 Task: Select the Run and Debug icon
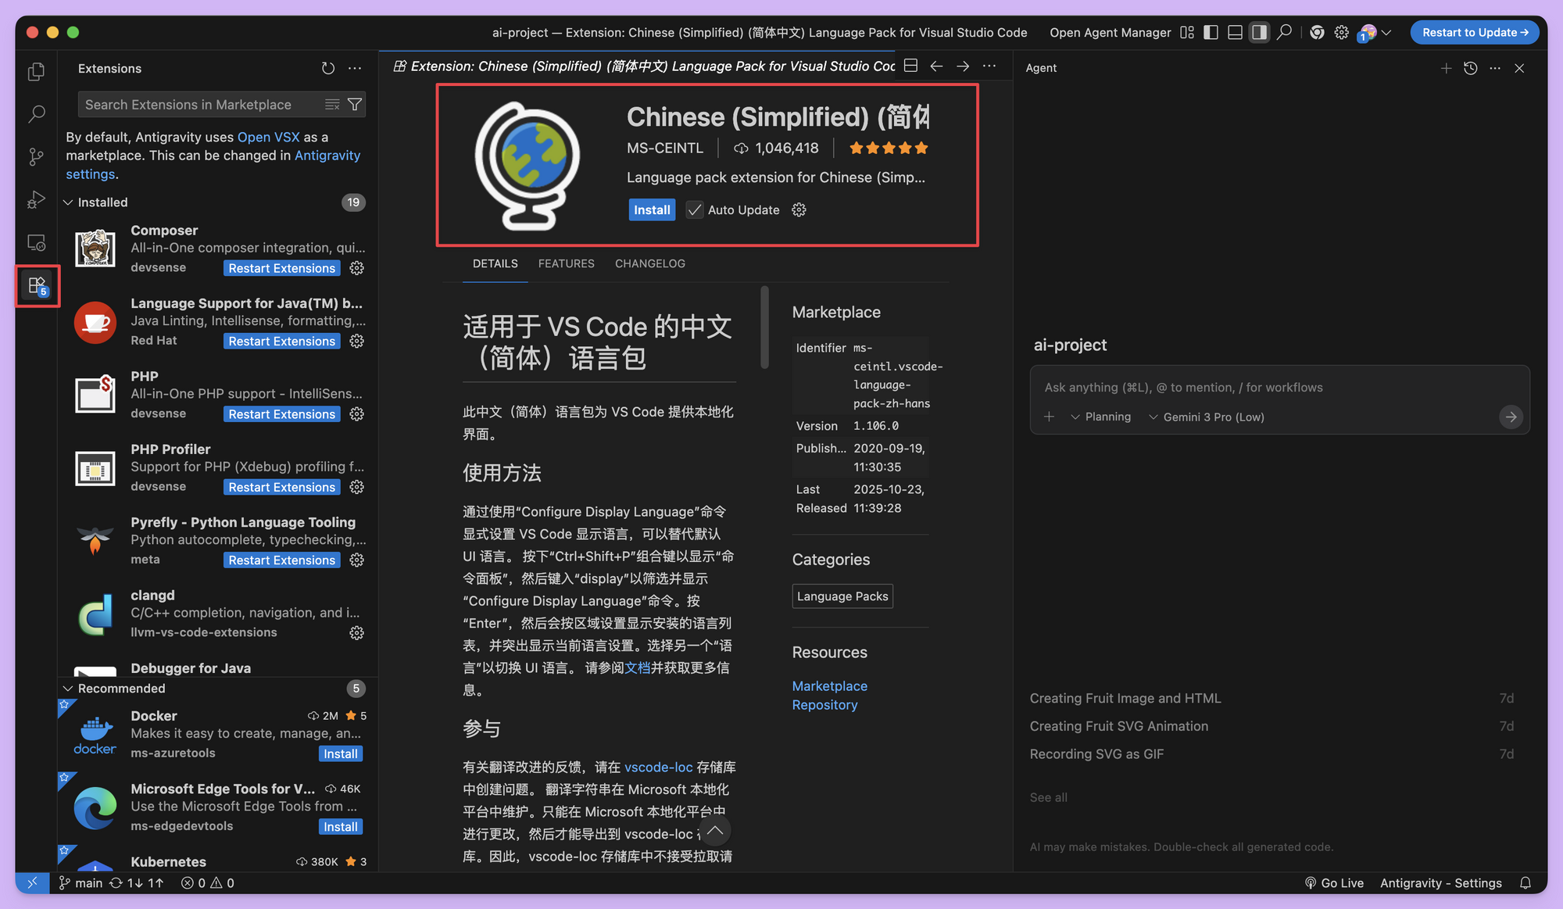[36, 199]
